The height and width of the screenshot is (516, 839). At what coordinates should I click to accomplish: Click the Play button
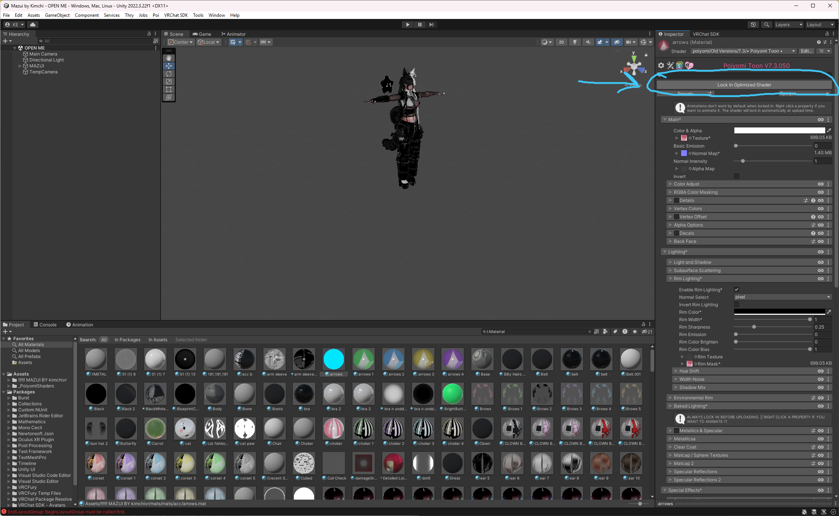click(x=408, y=25)
